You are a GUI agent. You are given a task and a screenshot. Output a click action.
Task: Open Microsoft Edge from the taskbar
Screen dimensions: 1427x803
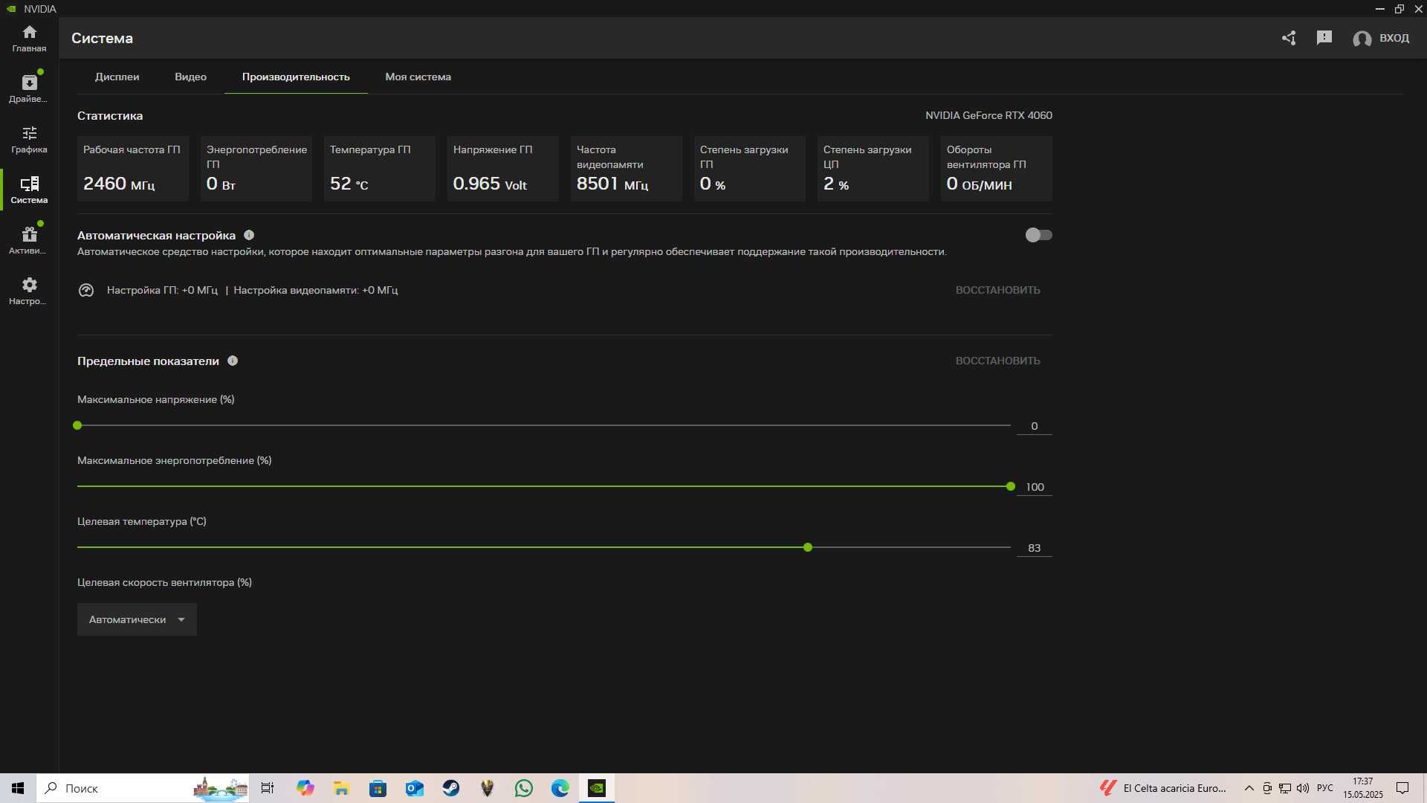tap(560, 788)
